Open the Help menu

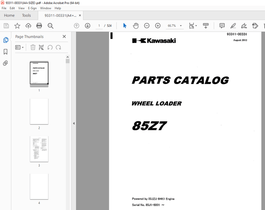click(x=58, y=8)
